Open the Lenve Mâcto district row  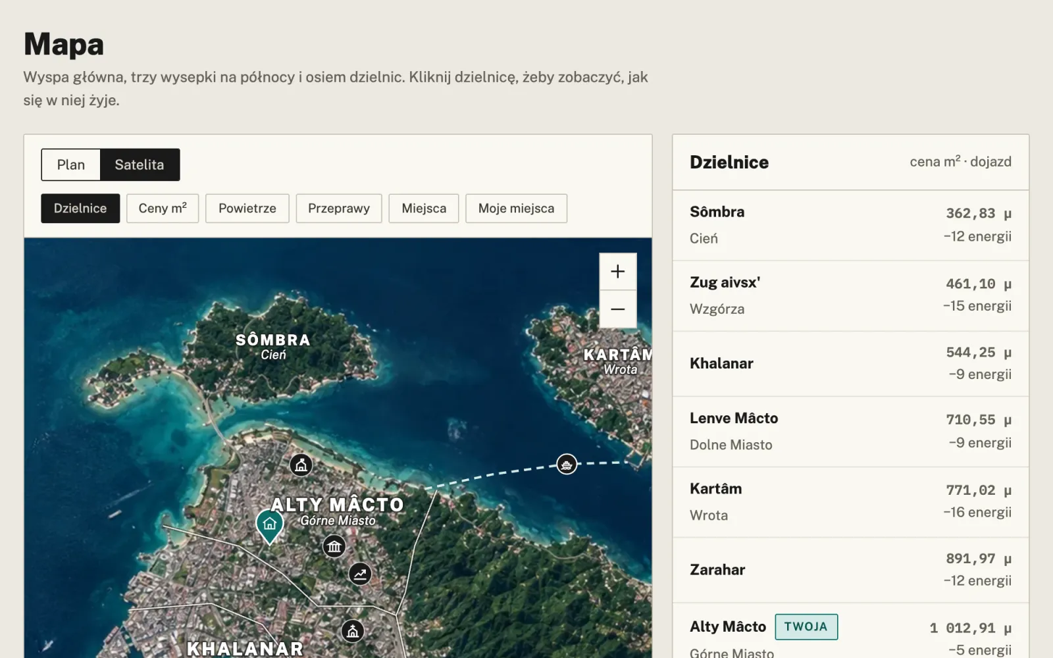(x=850, y=432)
